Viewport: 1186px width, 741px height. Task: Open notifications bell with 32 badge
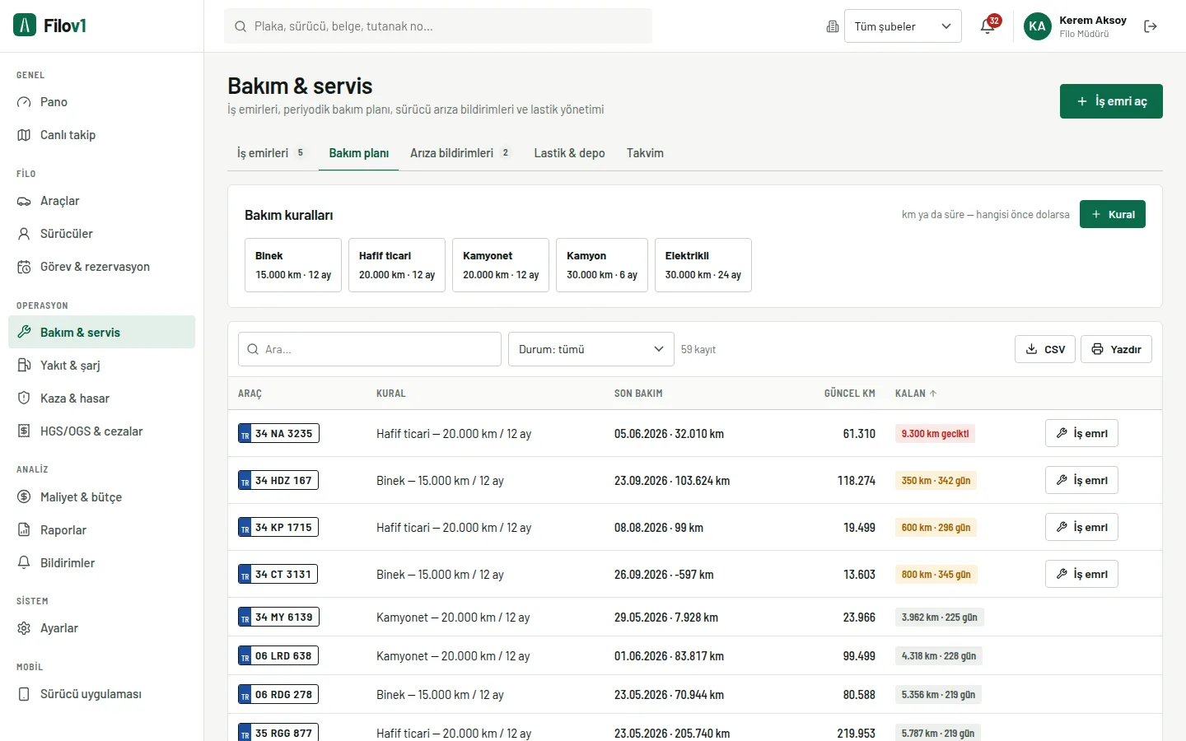coord(988,26)
